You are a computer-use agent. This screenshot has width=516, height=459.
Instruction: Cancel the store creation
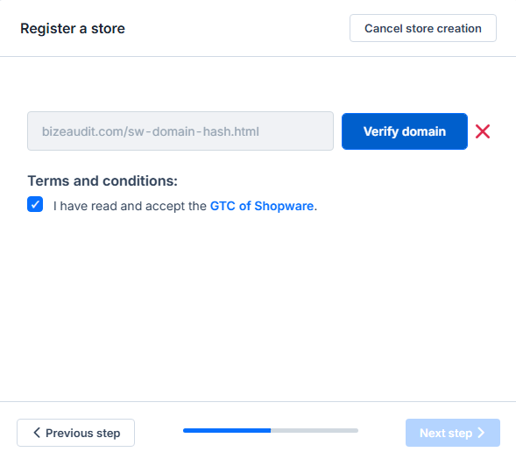(423, 28)
